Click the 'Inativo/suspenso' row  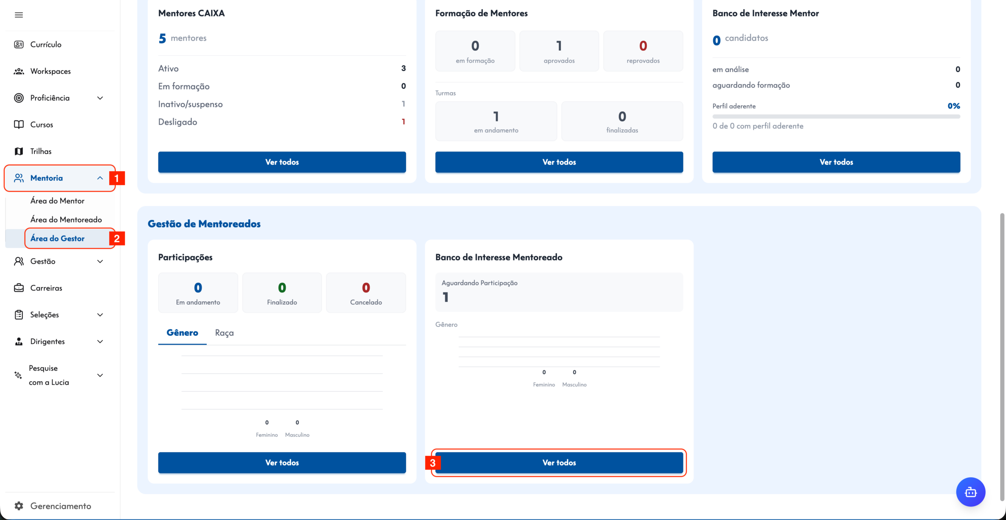click(282, 104)
